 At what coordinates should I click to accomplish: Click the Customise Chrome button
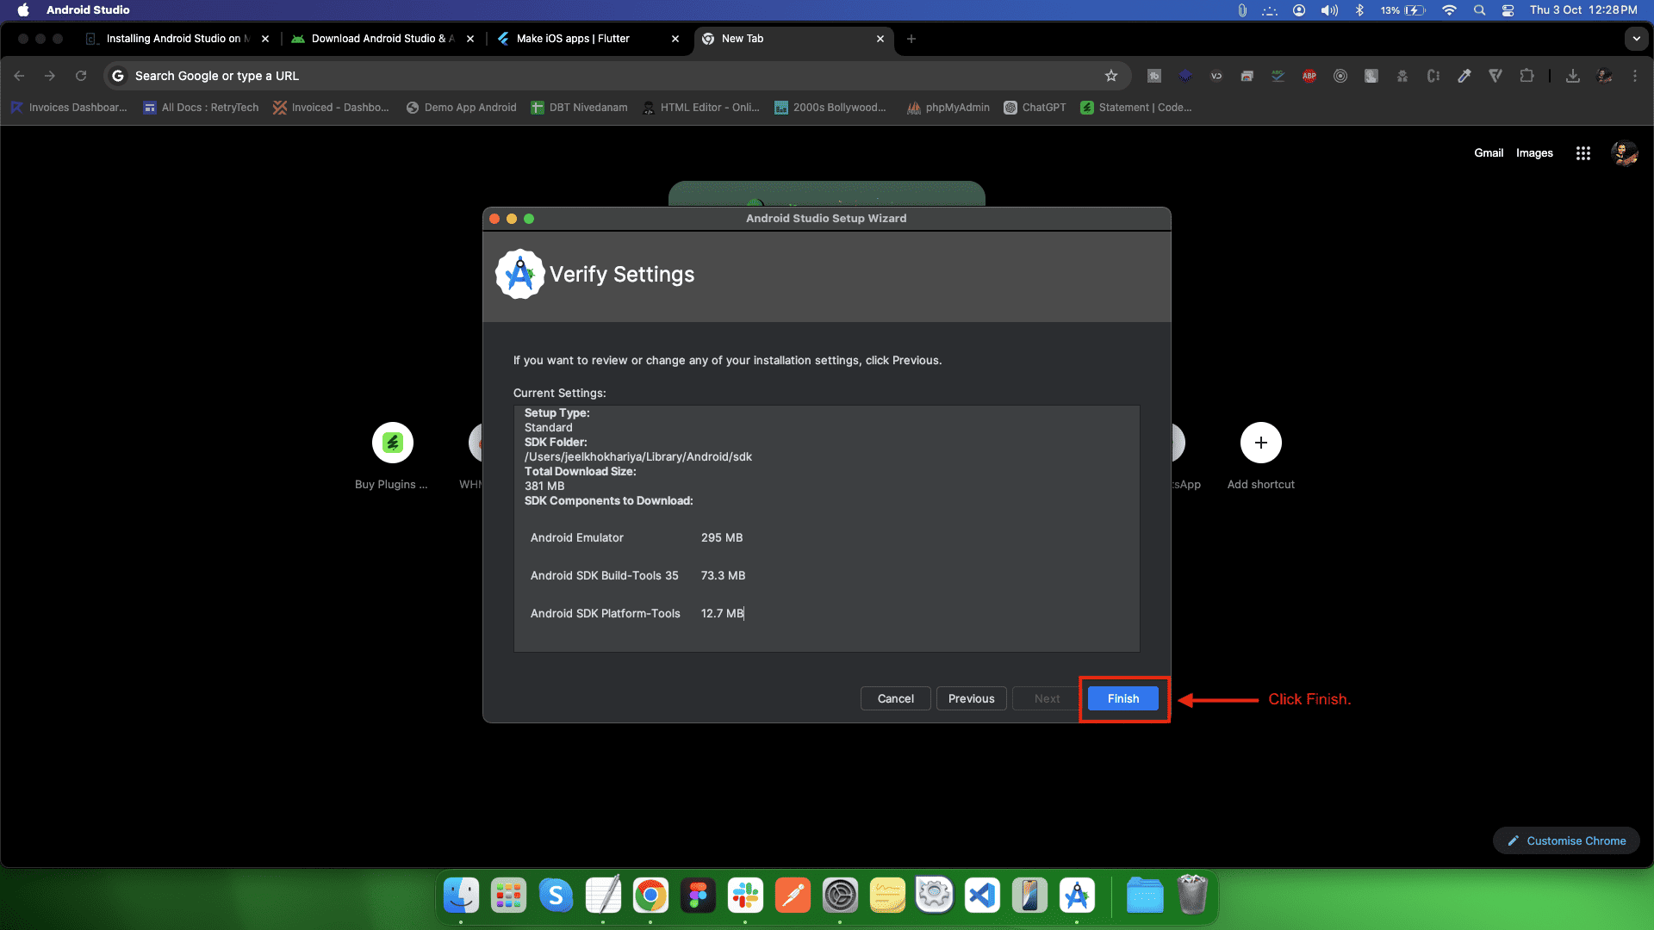1566,840
